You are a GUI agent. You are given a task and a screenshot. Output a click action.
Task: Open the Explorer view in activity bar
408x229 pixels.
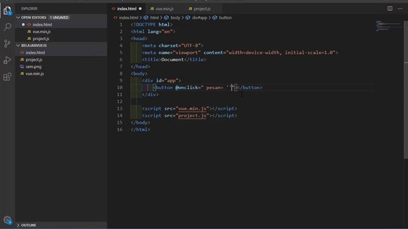[8, 11]
